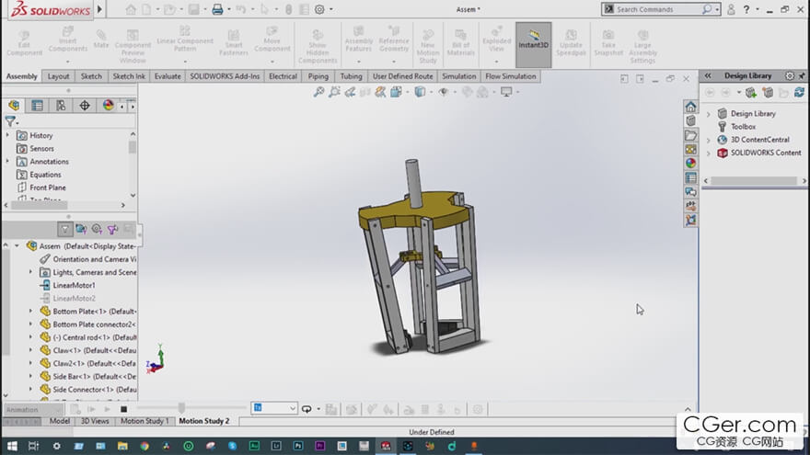Open the Options gear in title toolbar
This screenshot has height=455, width=810.
(319, 9)
